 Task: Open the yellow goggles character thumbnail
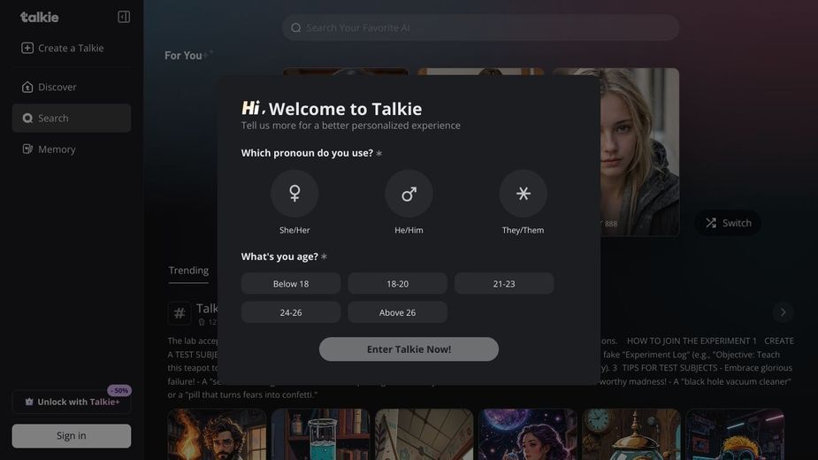coord(735,434)
